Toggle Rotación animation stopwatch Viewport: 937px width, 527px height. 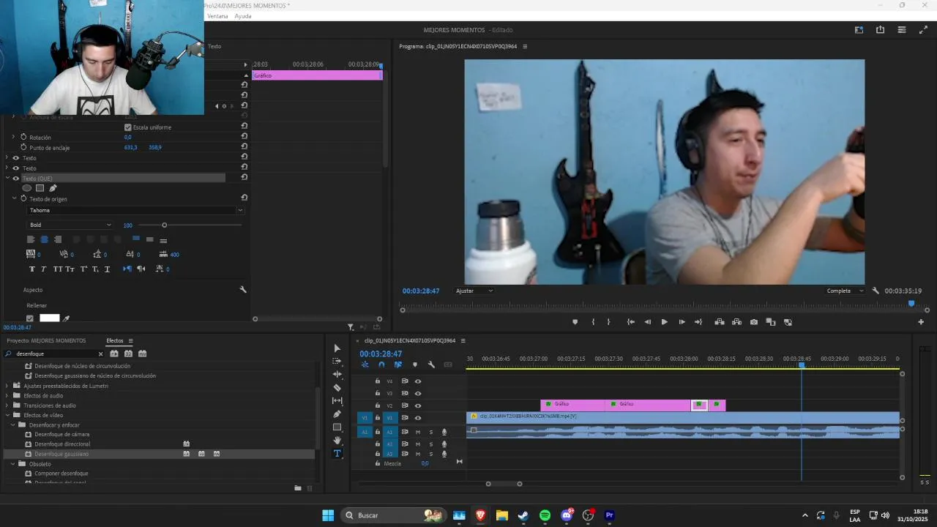point(23,137)
